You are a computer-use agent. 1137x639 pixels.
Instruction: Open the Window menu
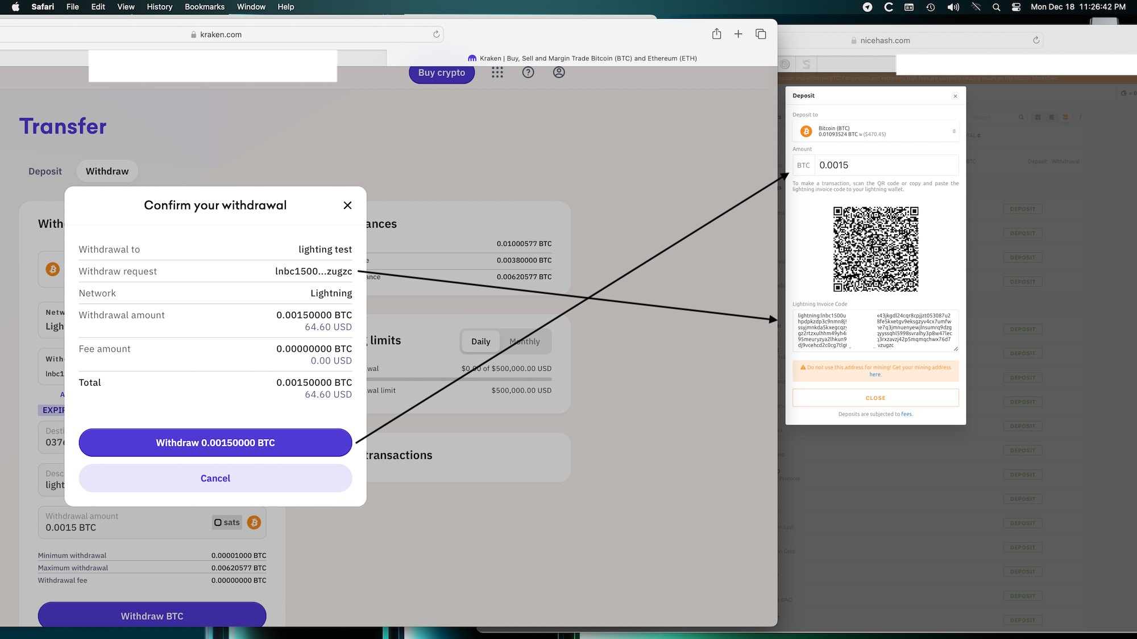pyautogui.click(x=251, y=7)
